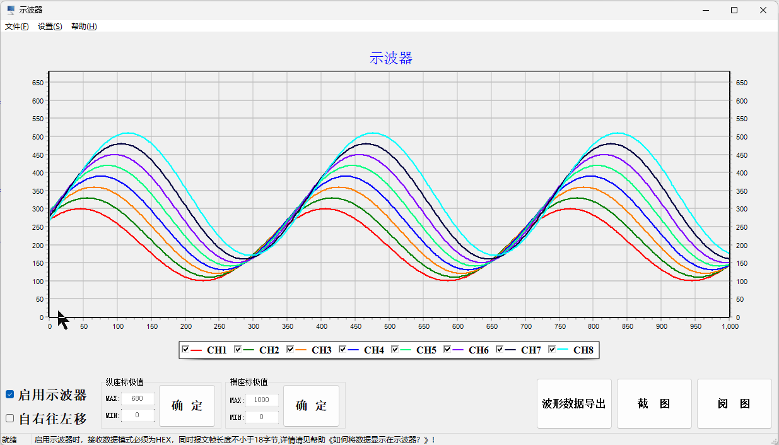The height and width of the screenshot is (445, 779).
Task: Uncheck the CH1 legend checkbox
Action: [185, 350]
